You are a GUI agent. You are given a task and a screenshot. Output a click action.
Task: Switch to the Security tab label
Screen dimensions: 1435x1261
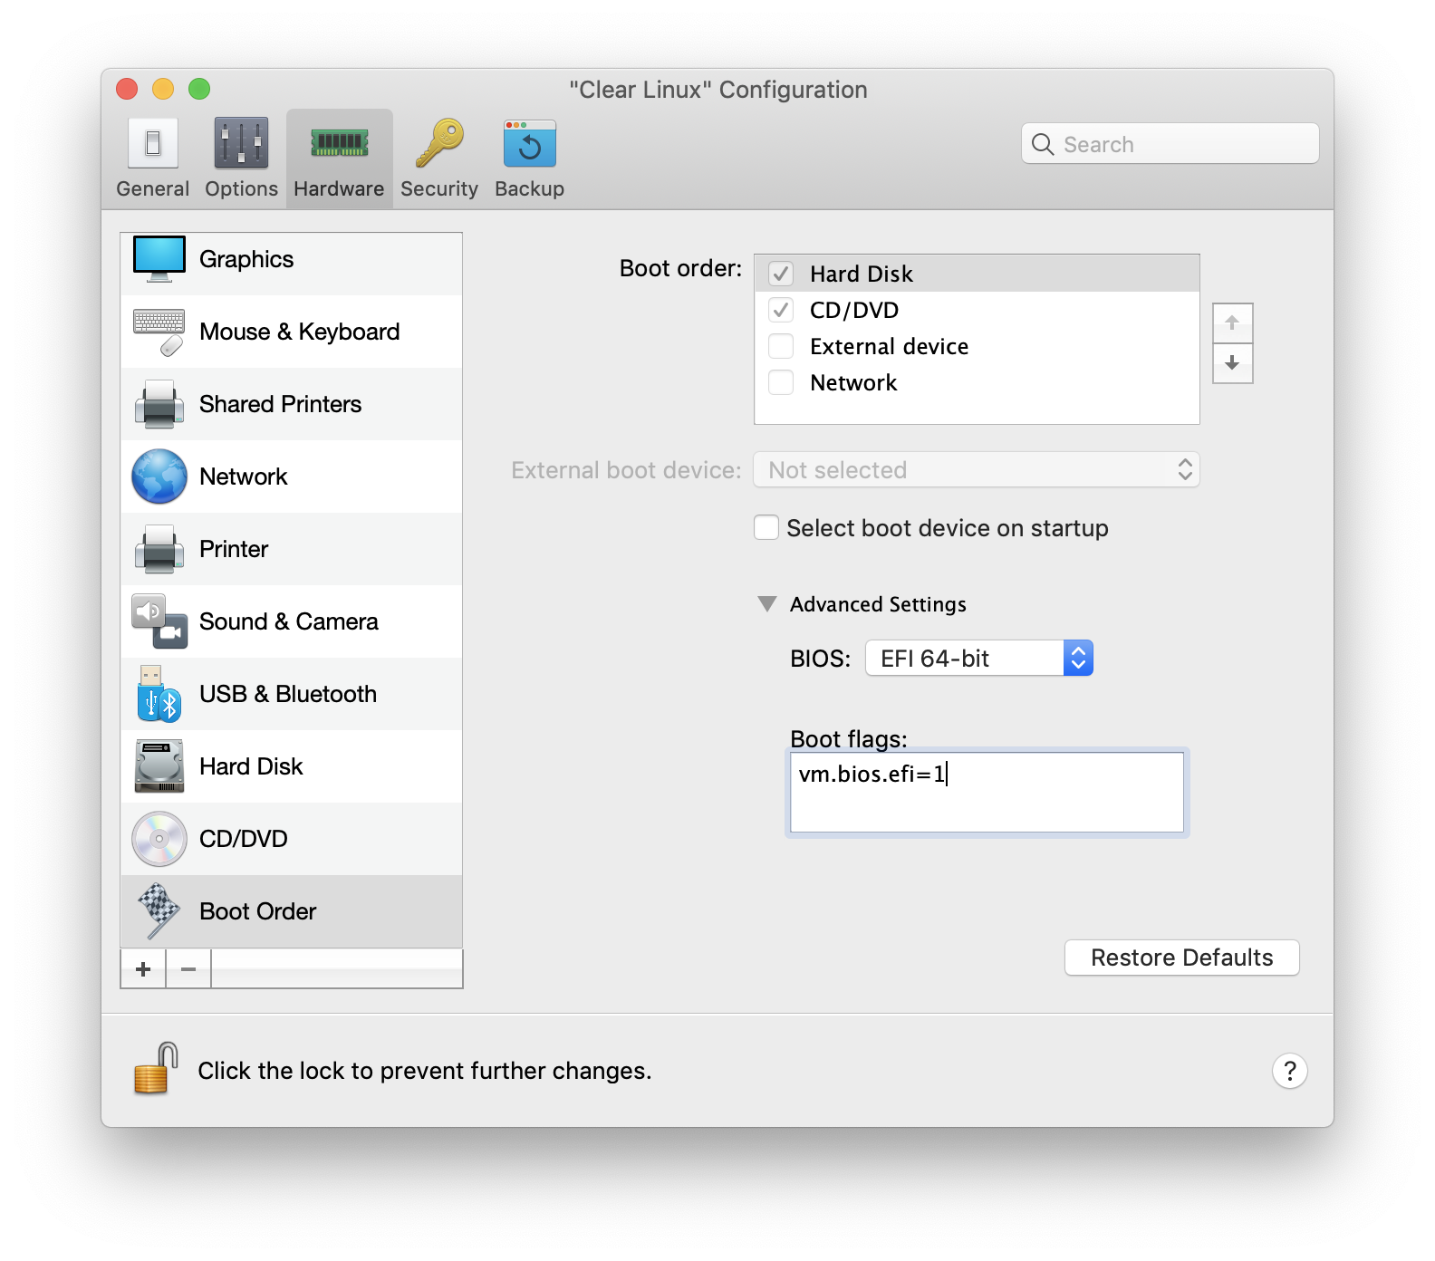[x=439, y=188]
